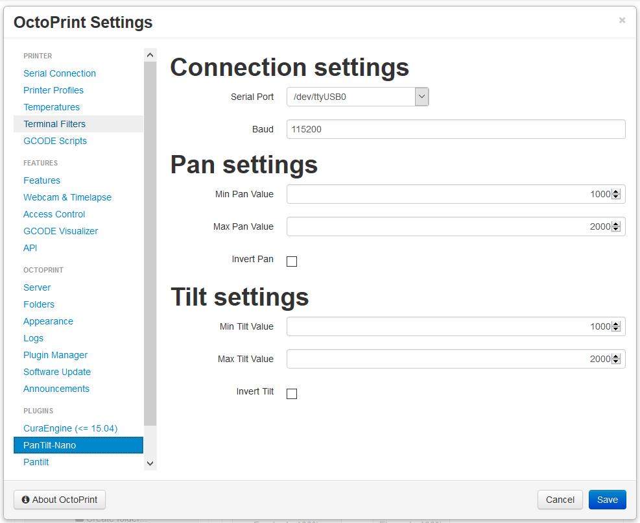
Task: Increment Min Tilt Value with up arrow
Action: (616, 324)
